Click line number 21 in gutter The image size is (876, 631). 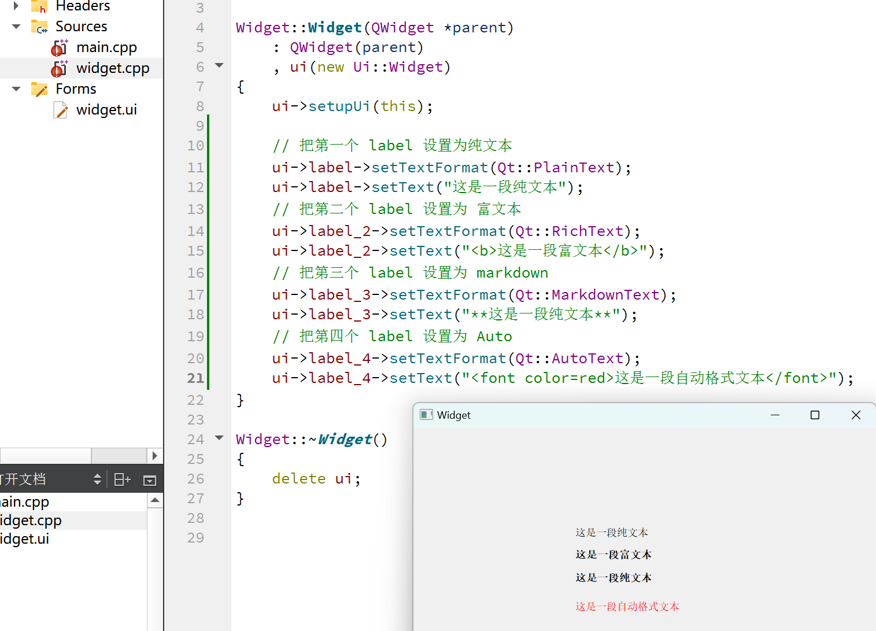195,378
